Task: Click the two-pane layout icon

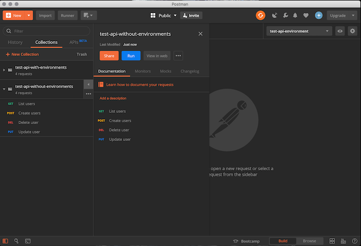Action: [x=332, y=241]
